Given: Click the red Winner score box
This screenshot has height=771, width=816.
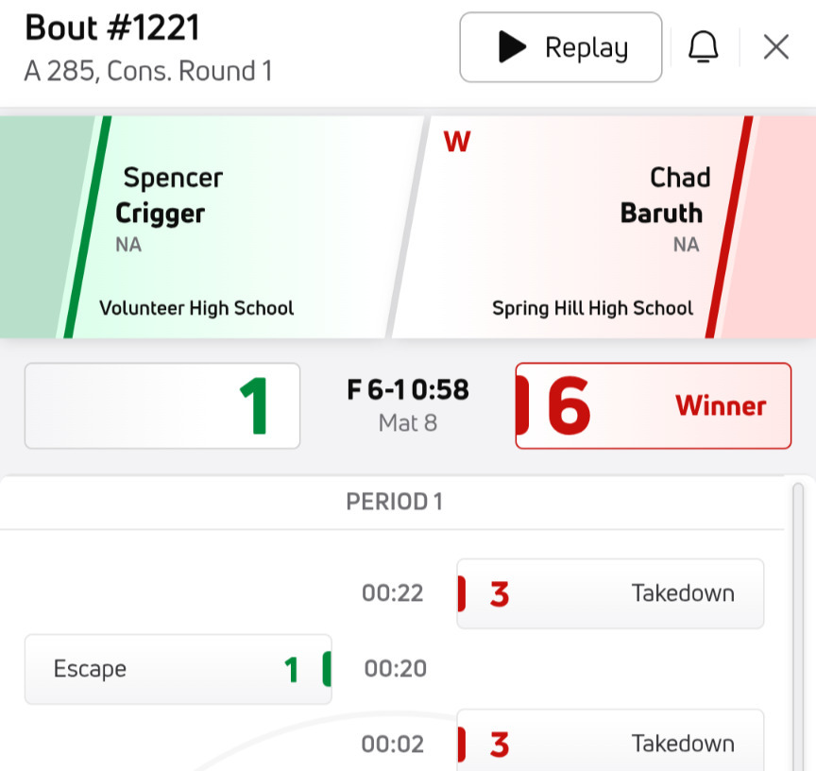Looking at the screenshot, I should click(x=653, y=406).
